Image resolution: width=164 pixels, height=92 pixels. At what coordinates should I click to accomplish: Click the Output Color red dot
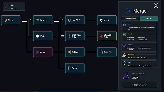point(128,48)
